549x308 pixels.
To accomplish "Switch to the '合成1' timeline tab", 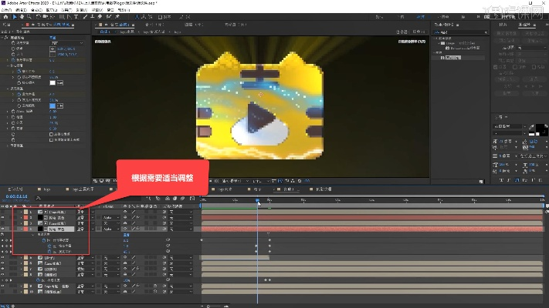I will [290, 189].
